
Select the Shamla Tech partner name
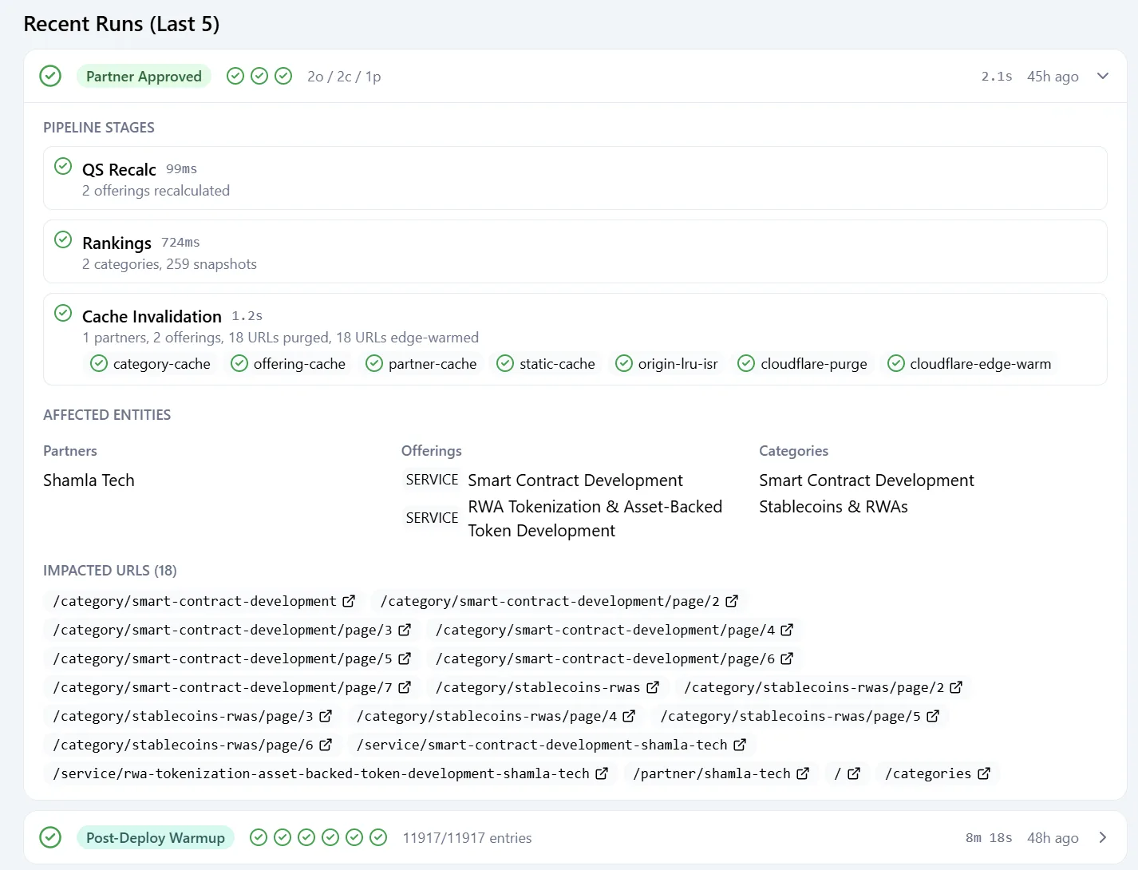[89, 480]
